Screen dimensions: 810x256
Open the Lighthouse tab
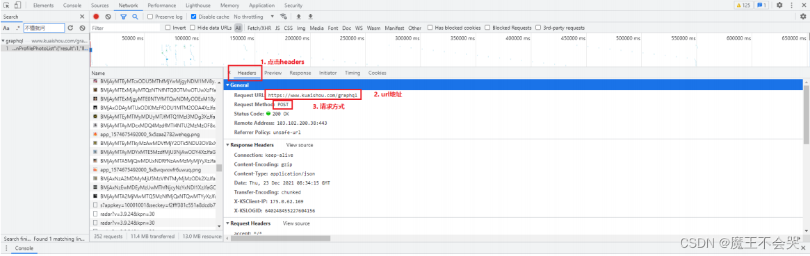pos(198,5)
